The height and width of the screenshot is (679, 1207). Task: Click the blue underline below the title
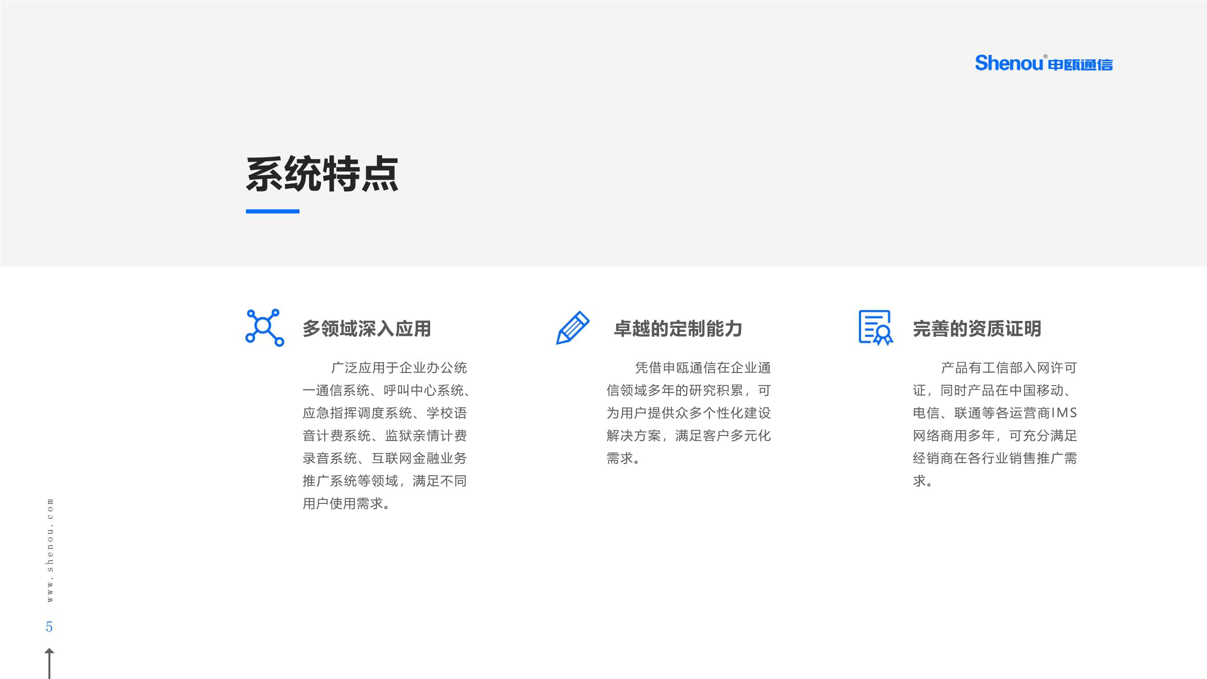click(x=272, y=211)
